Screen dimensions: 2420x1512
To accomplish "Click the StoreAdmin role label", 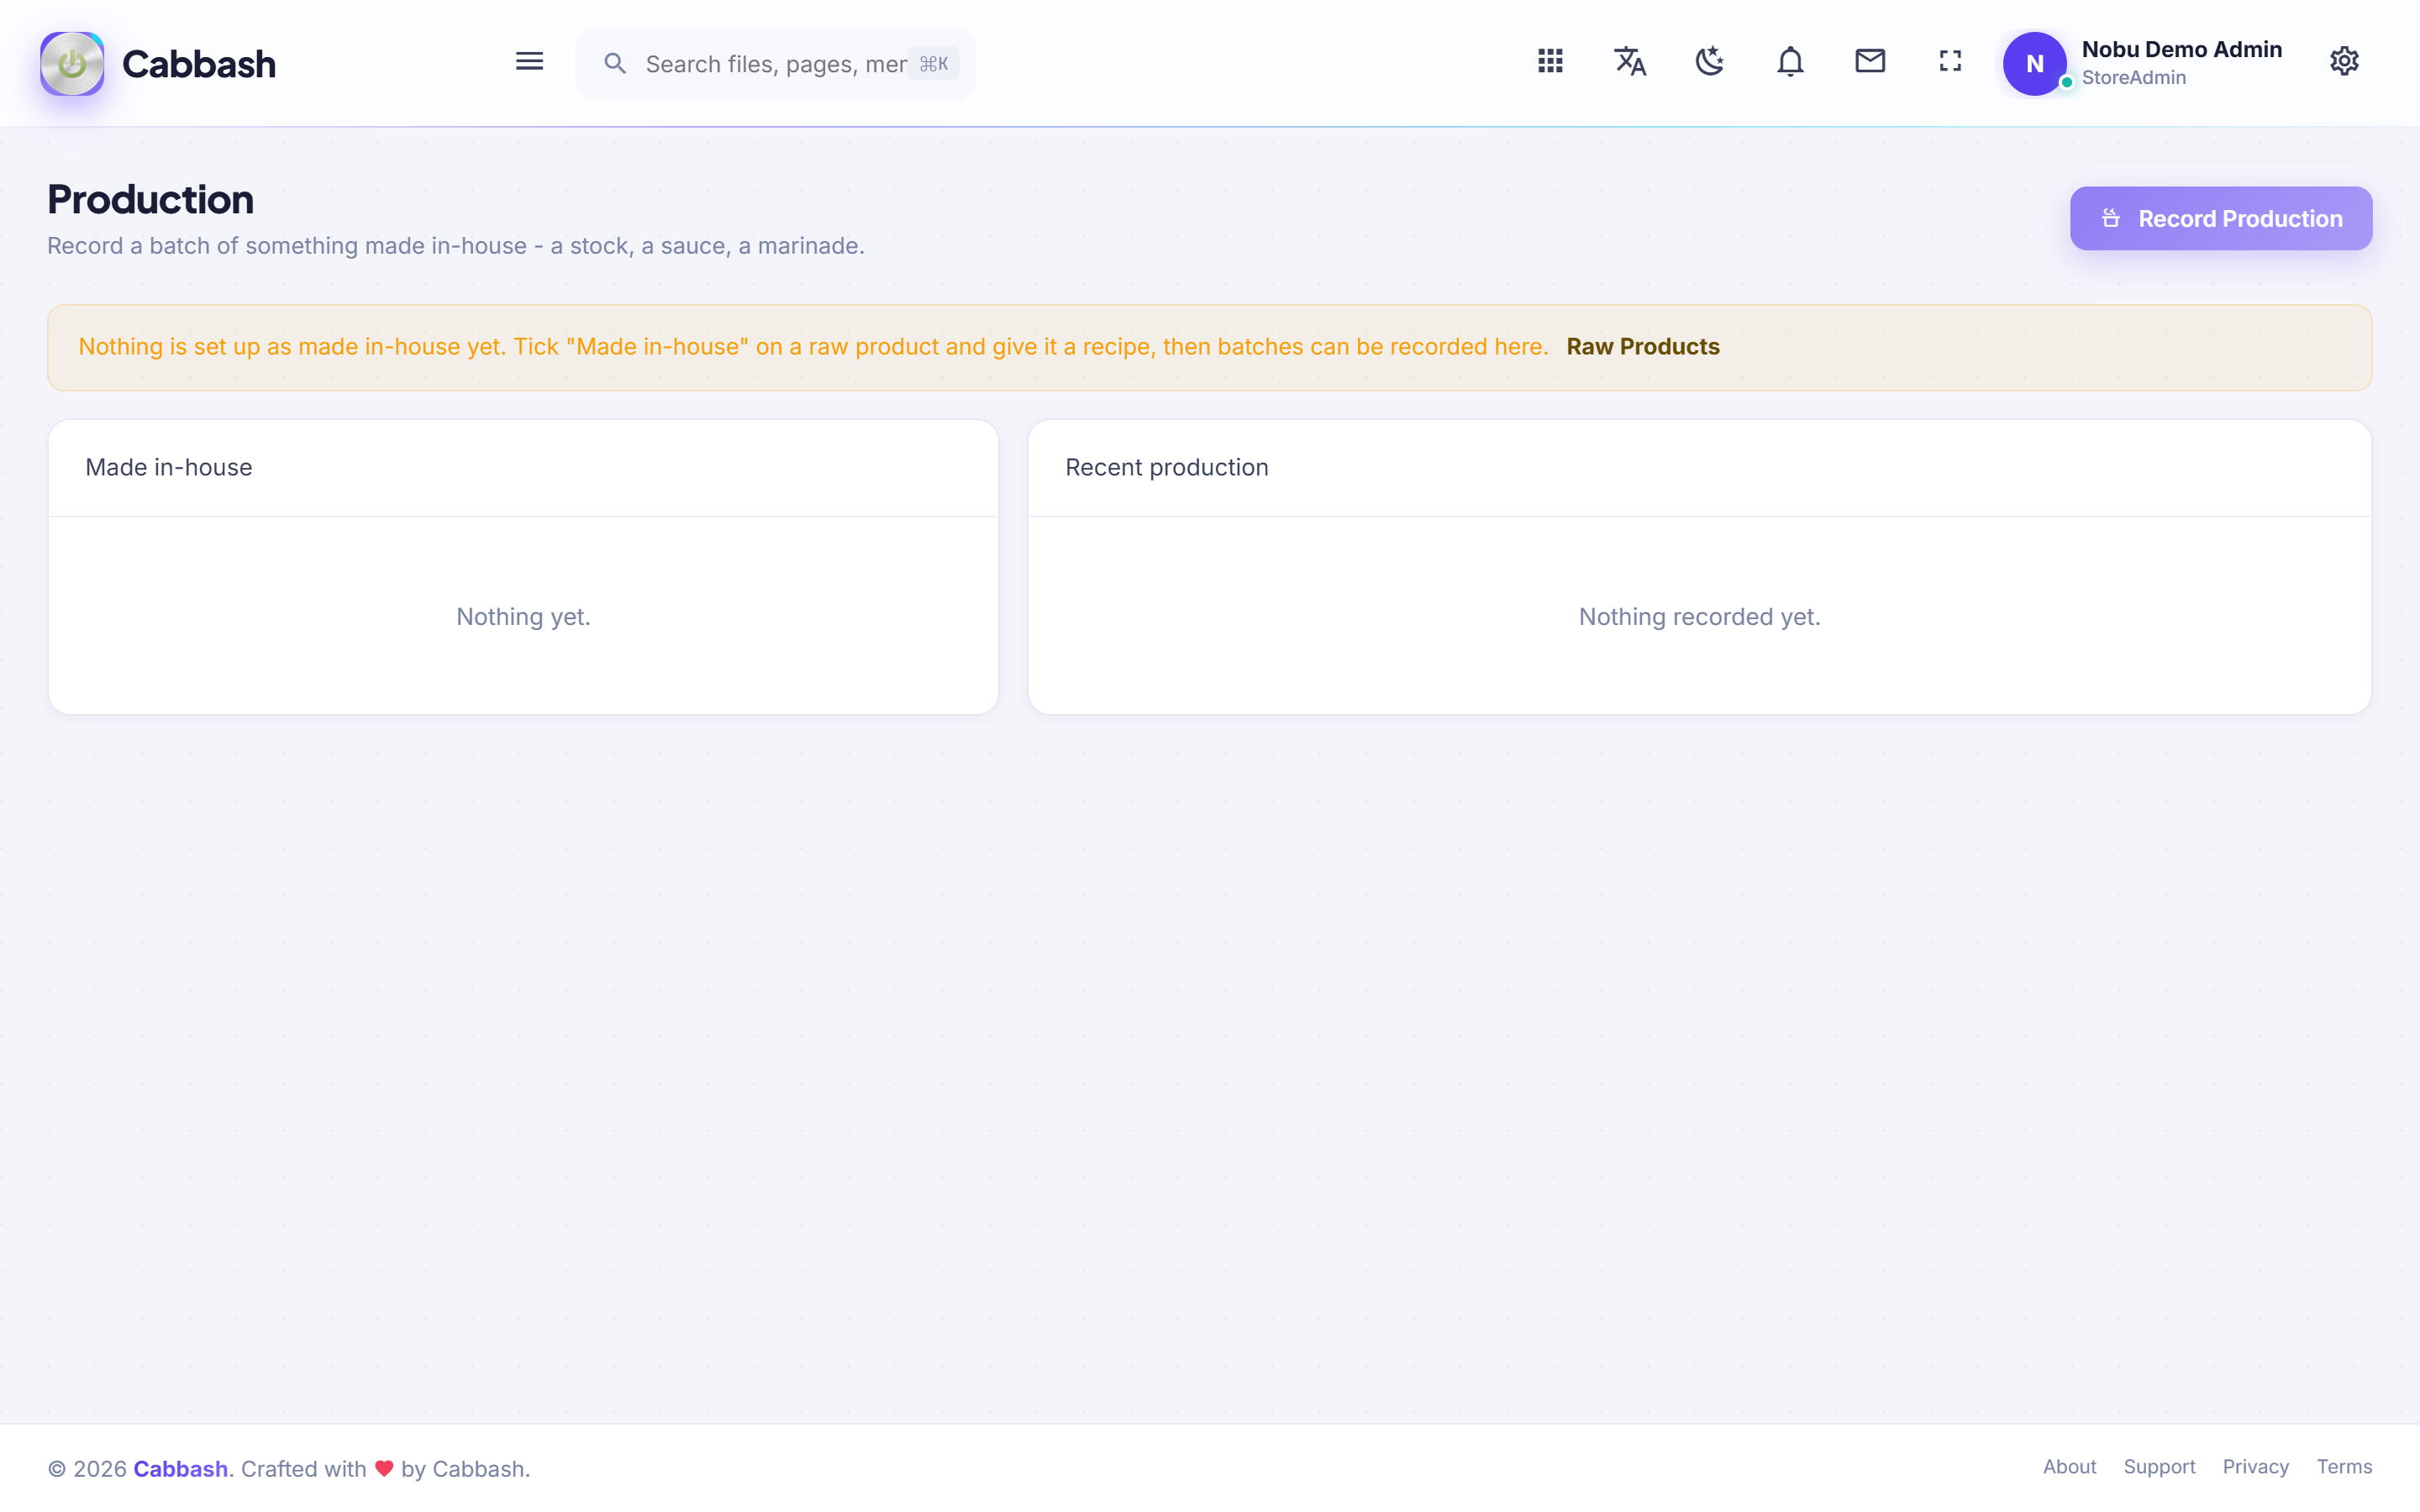I will (2133, 78).
